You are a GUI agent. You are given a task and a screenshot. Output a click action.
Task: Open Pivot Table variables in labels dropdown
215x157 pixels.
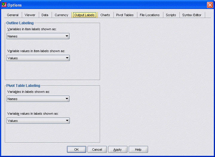tap(38, 99)
